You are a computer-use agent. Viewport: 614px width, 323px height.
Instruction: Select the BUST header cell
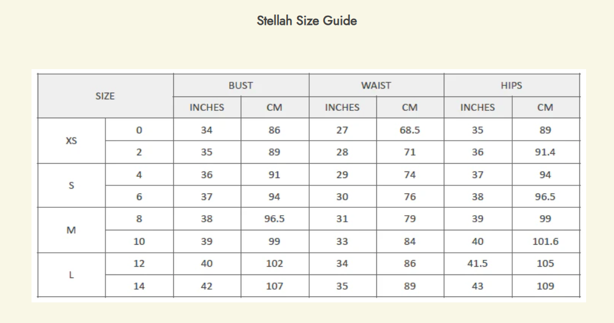tap(241, 85)
